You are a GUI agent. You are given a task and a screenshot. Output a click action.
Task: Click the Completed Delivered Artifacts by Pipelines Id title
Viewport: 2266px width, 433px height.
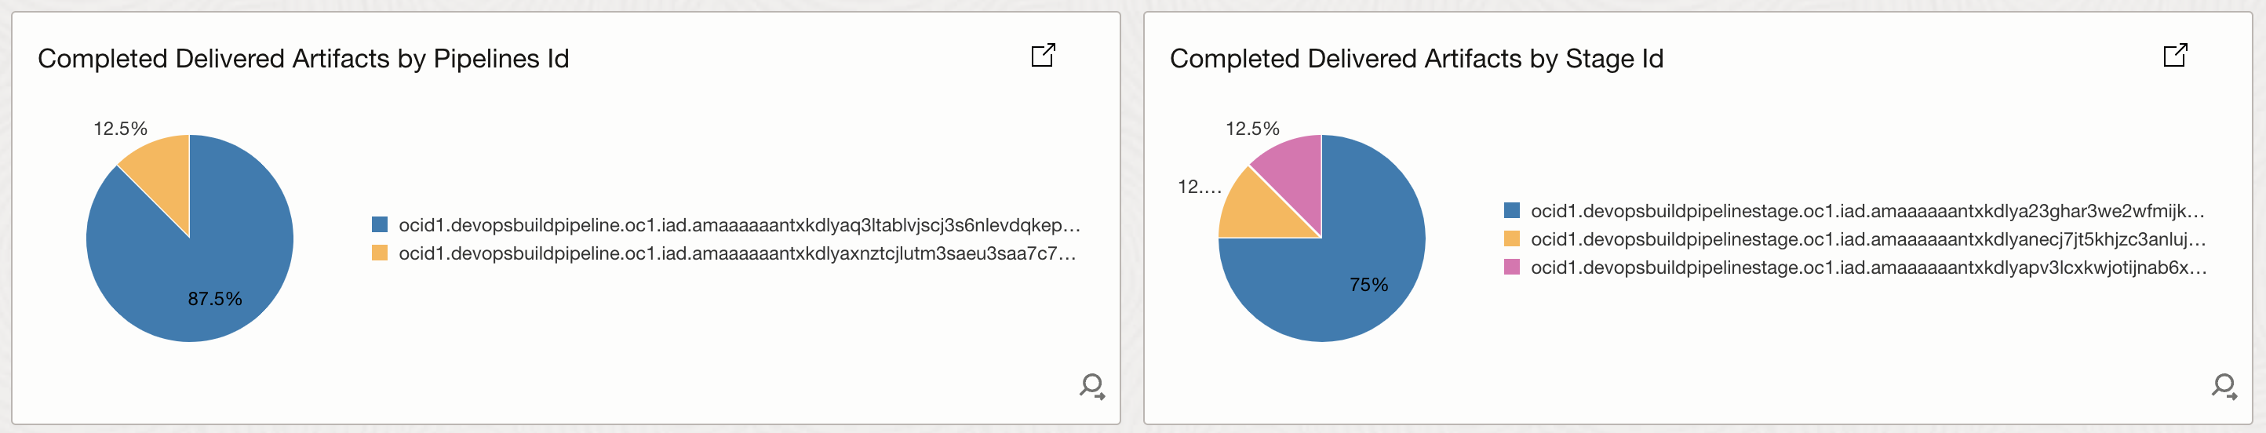[304, 59]
